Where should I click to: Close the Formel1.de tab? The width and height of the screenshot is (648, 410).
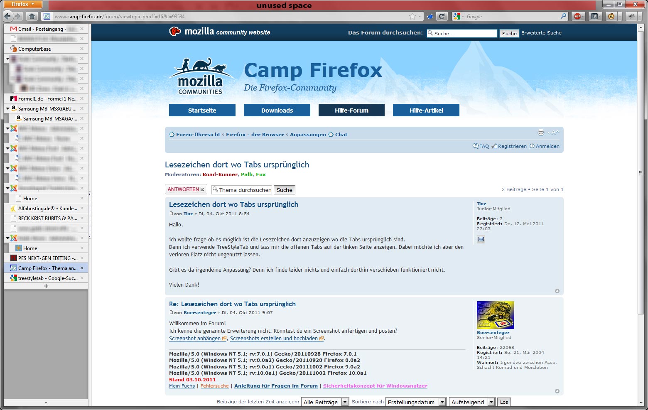click(82, 98)
